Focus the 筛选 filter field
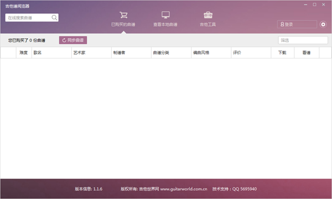Screen dimensions: 332x199 tap(303, 40)
